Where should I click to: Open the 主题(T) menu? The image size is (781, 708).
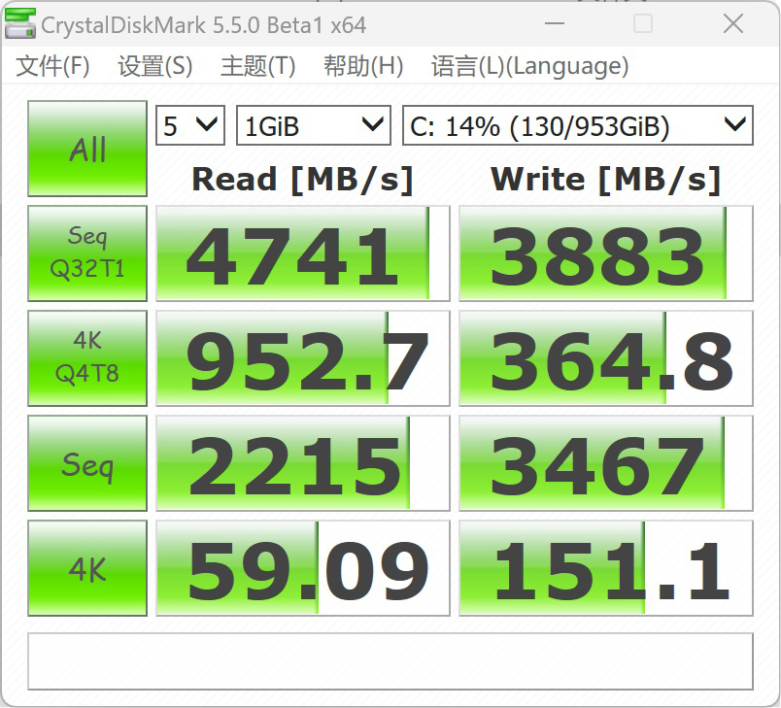tap(258, 66)
